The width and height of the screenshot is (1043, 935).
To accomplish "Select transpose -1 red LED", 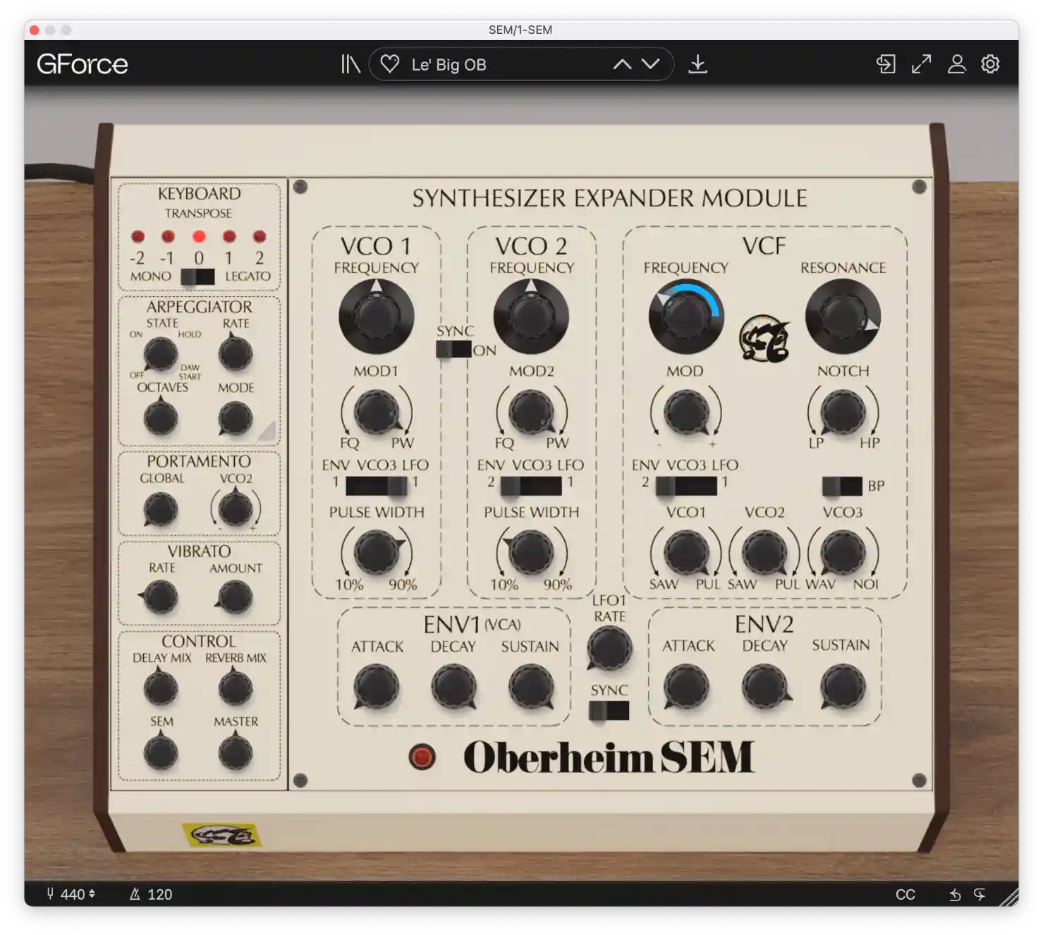I will [x=168, y=237].
